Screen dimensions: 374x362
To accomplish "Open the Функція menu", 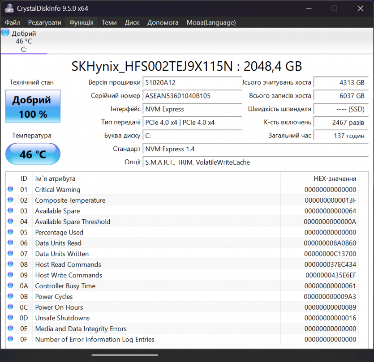I will point(81,22).
